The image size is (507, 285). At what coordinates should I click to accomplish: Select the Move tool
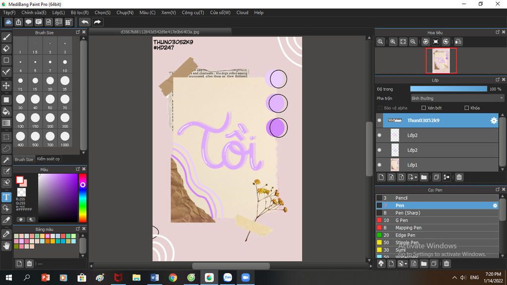click(6, 86)
